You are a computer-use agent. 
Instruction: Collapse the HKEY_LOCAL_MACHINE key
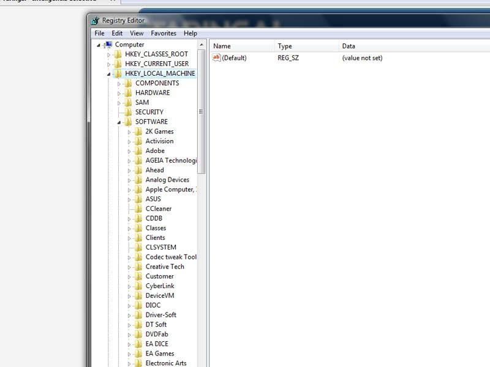108,74
